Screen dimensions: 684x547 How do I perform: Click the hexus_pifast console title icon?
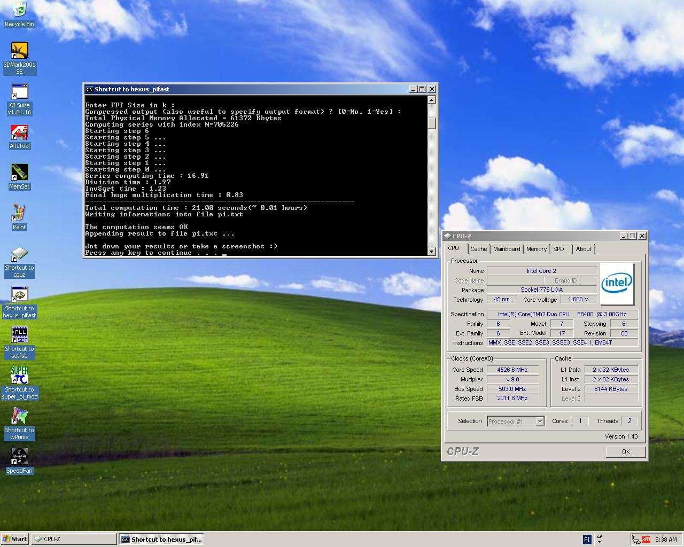click(x=89, y=89)
